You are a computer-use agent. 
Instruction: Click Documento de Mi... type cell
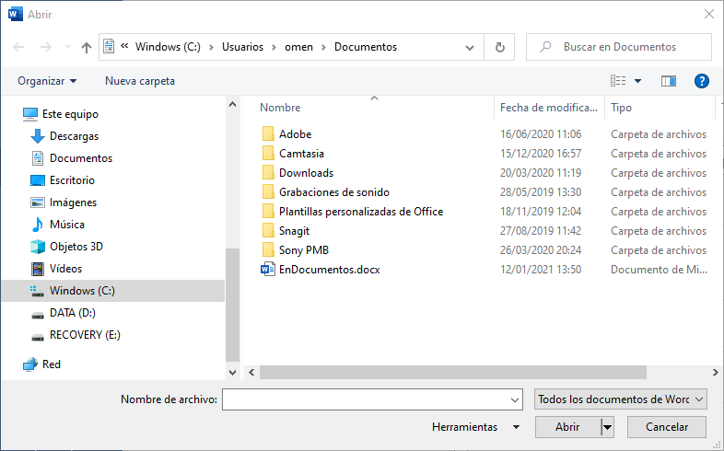coord(659,270)
